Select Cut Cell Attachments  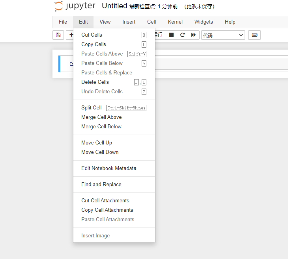tap(114, 200)
